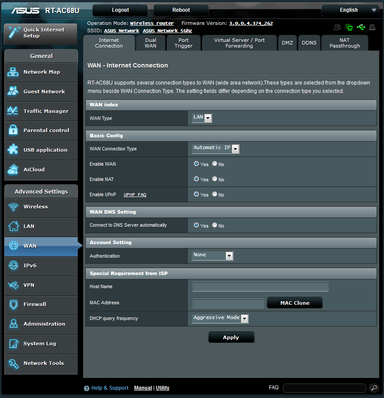The image size is (384, 398).
Task: Switch to the Dual WAN tab
Action: 151,43
